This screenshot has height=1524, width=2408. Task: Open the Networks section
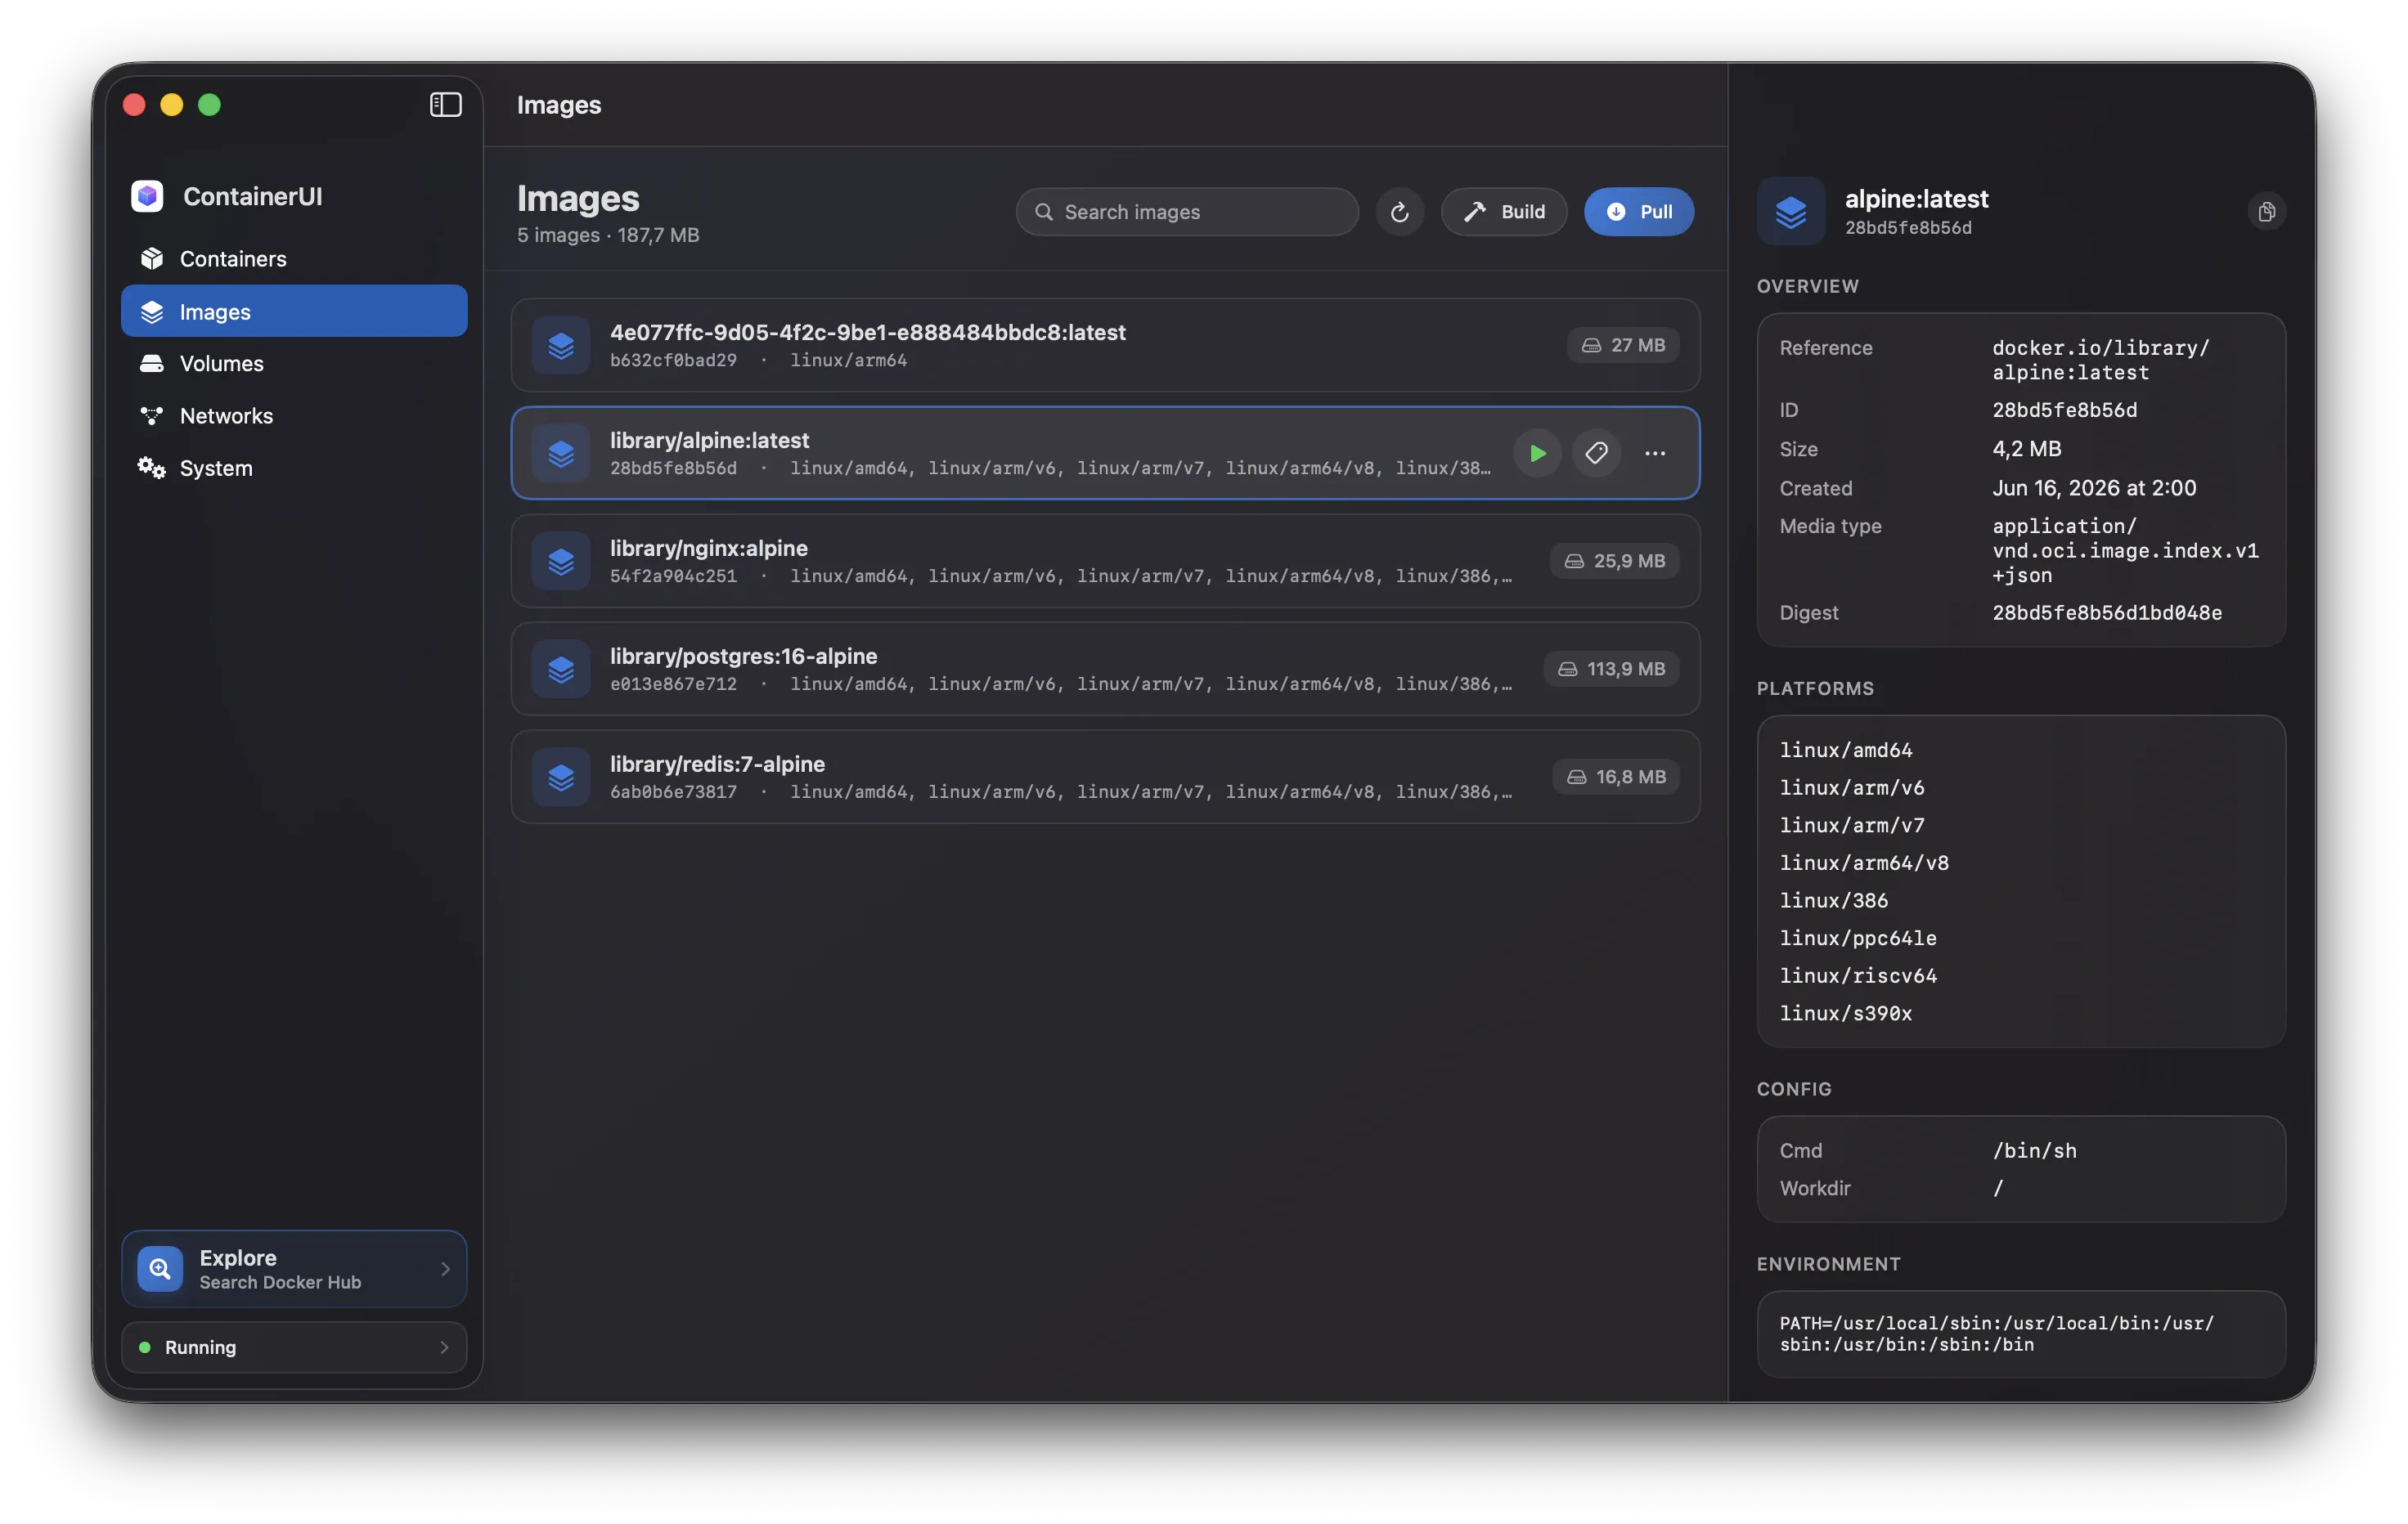294,415
